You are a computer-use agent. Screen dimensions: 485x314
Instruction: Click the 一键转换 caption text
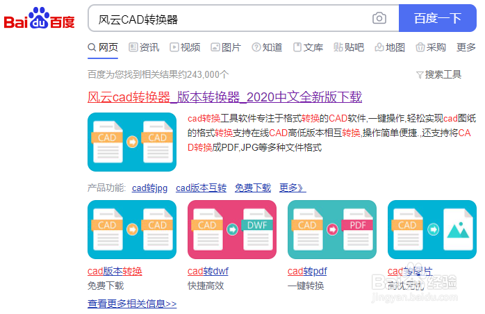coord(306,286)
